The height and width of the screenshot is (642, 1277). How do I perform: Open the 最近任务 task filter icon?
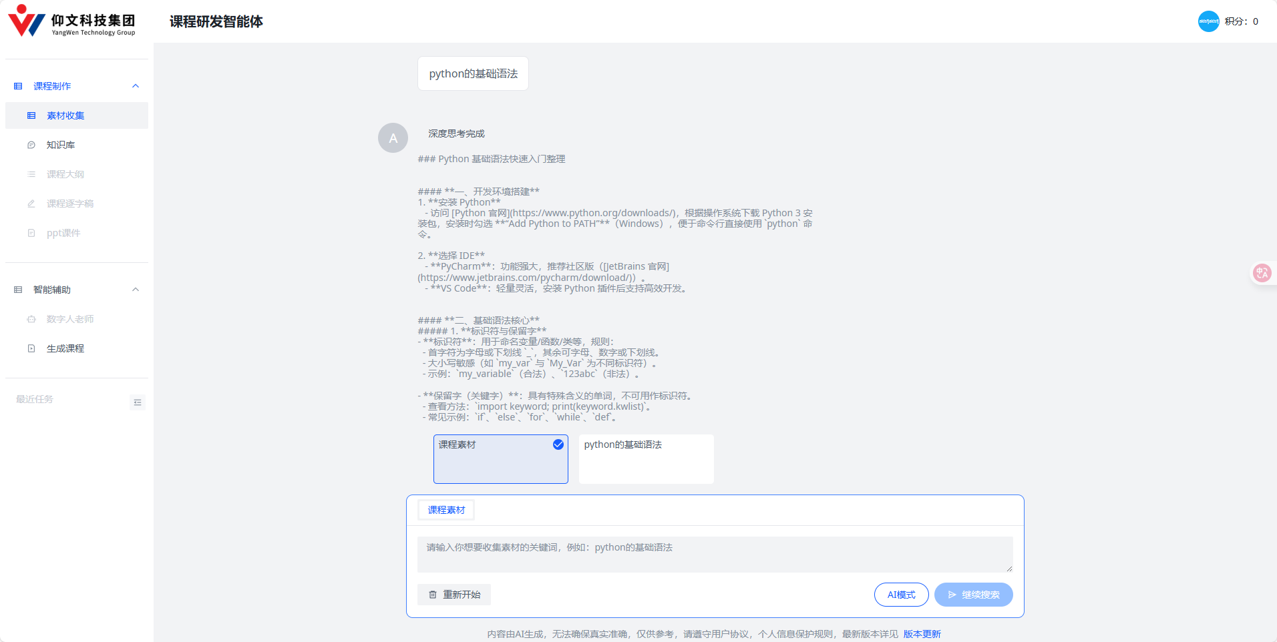pyautogui.click(x=138, y=402)
